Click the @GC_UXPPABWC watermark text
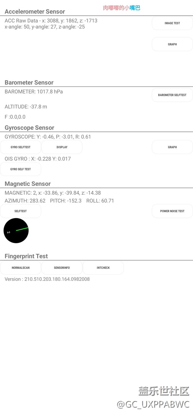This screenshot has width=193, height=415. 153,404
